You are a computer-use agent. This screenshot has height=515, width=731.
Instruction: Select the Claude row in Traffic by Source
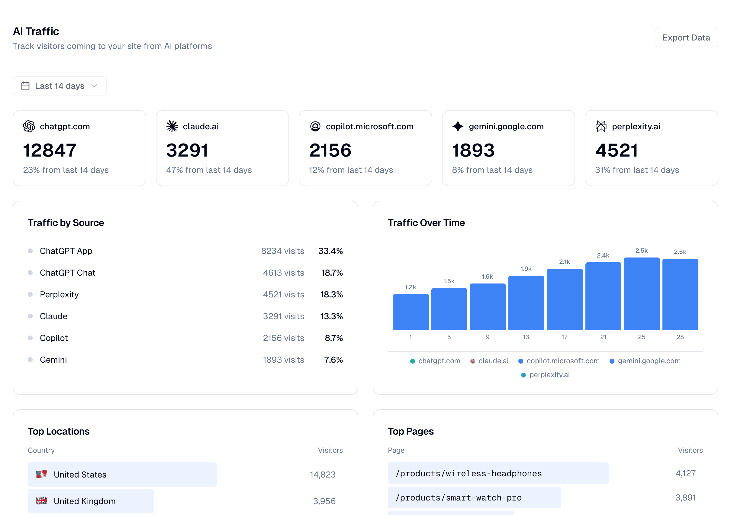click(x=185, y=316)
